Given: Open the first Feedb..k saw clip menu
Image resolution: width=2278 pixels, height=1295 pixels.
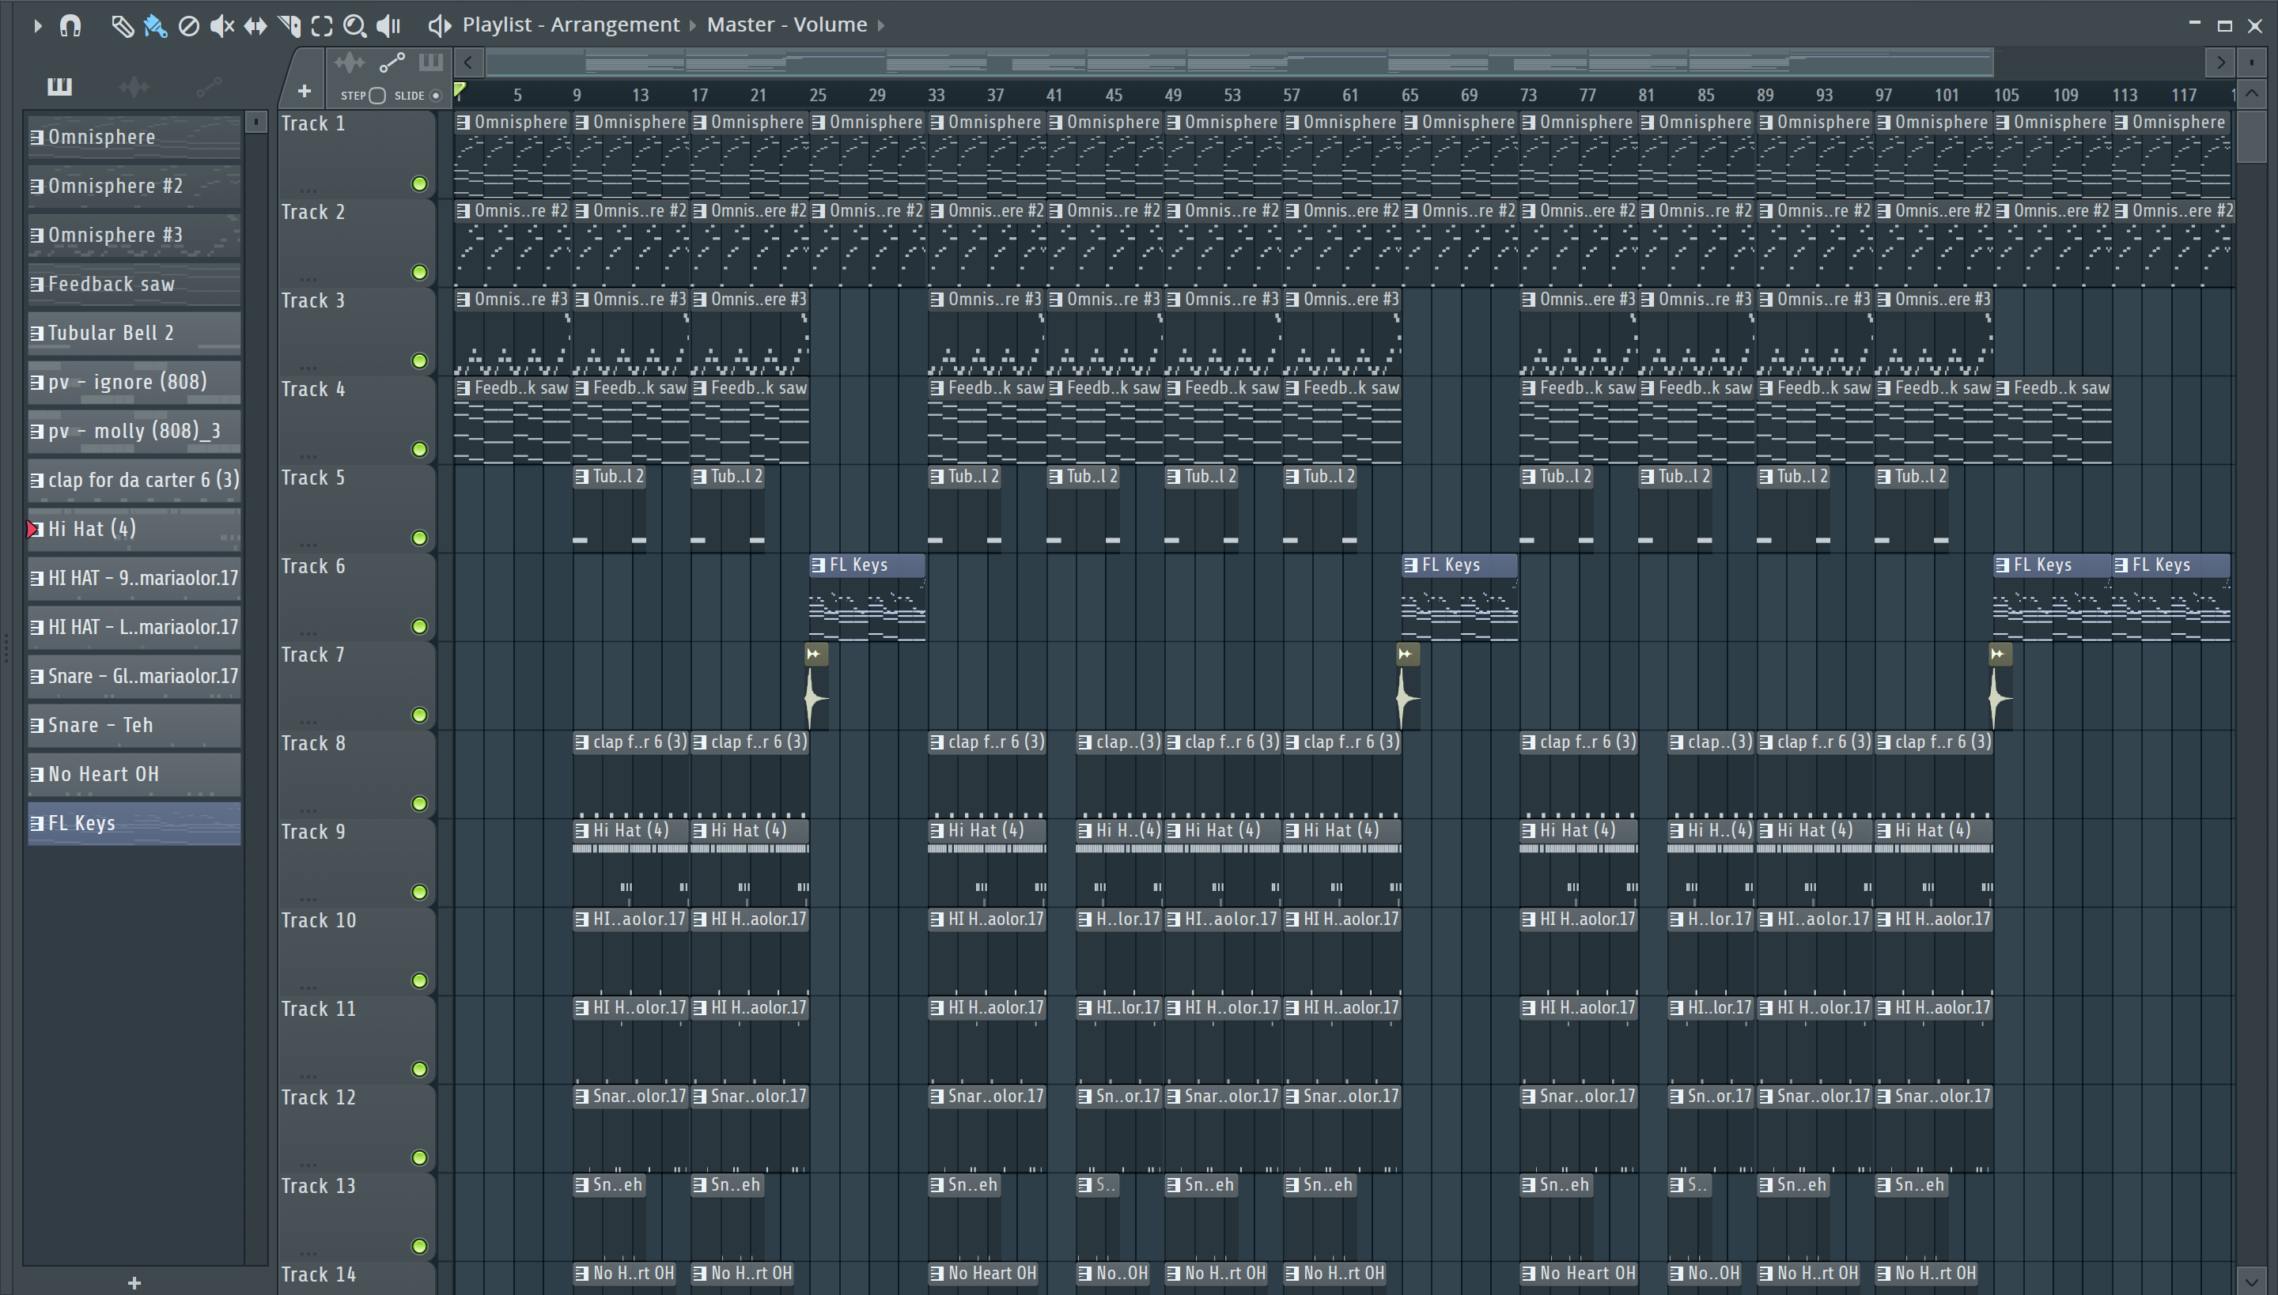Looking at the screenshot, I should tap(464, 387).
